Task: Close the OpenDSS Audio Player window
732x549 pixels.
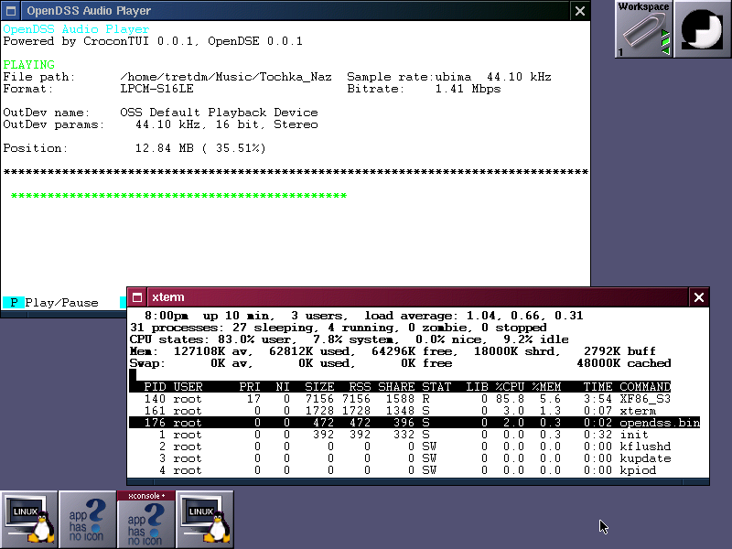Action: (x=580, y=11)
